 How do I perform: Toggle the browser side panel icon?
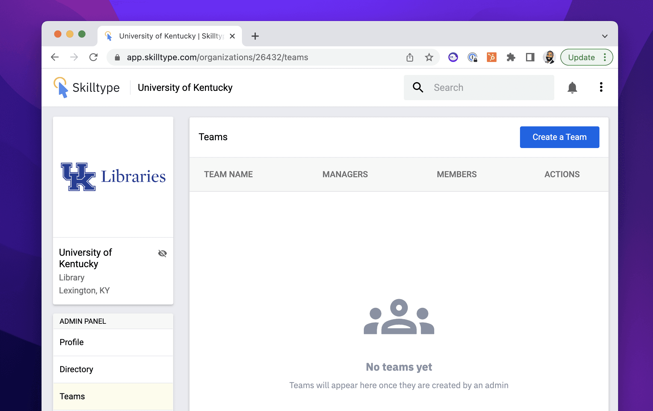coord(530,57)
